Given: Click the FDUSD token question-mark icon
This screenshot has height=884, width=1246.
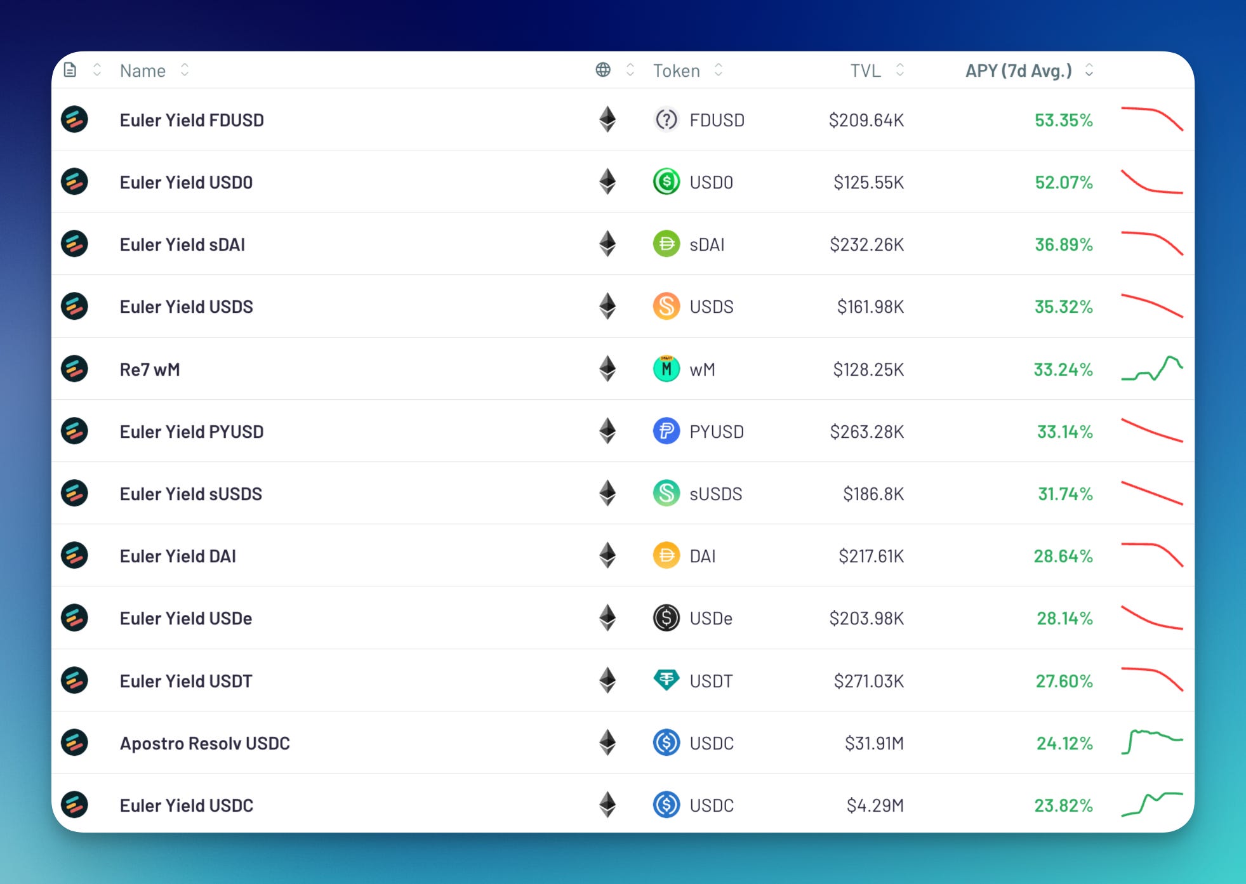Looking at the screenshot, I should [666, 119].
